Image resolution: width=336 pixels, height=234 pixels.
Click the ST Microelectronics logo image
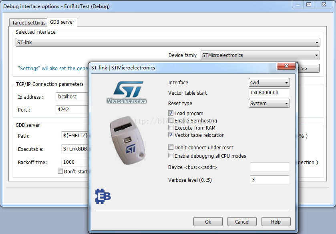point(127,92)
